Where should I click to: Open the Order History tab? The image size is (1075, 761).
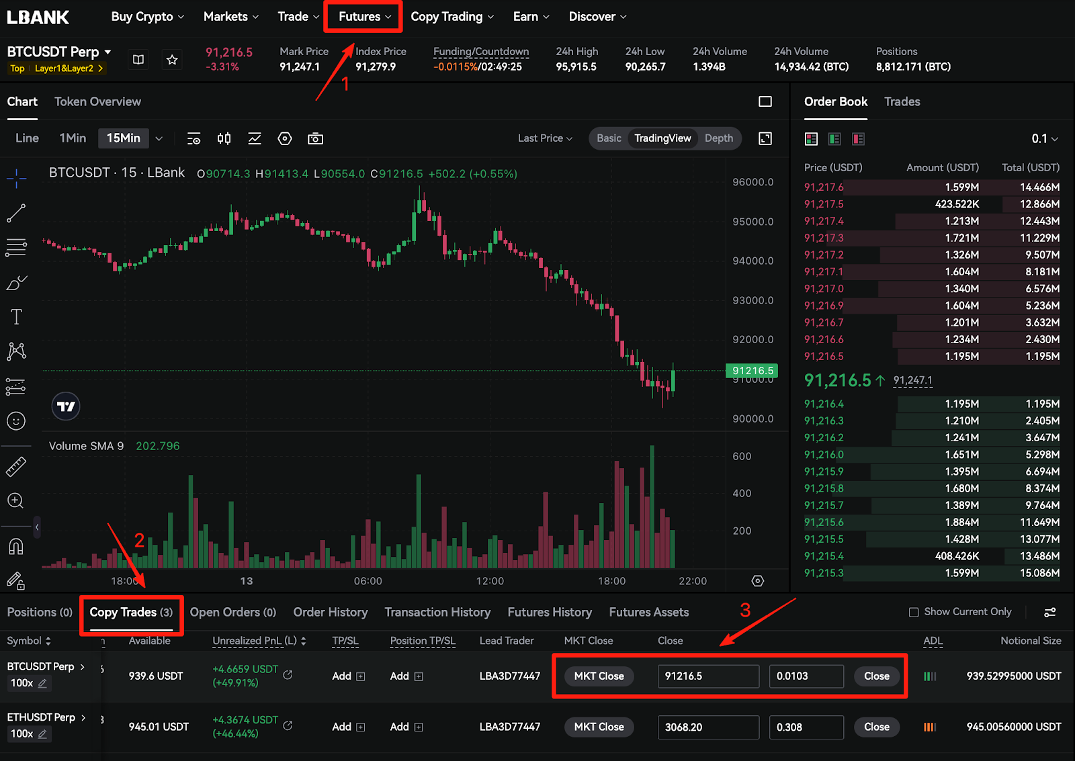330,612
